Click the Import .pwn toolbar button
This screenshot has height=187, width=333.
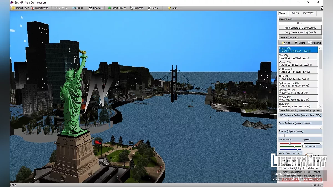20,8
